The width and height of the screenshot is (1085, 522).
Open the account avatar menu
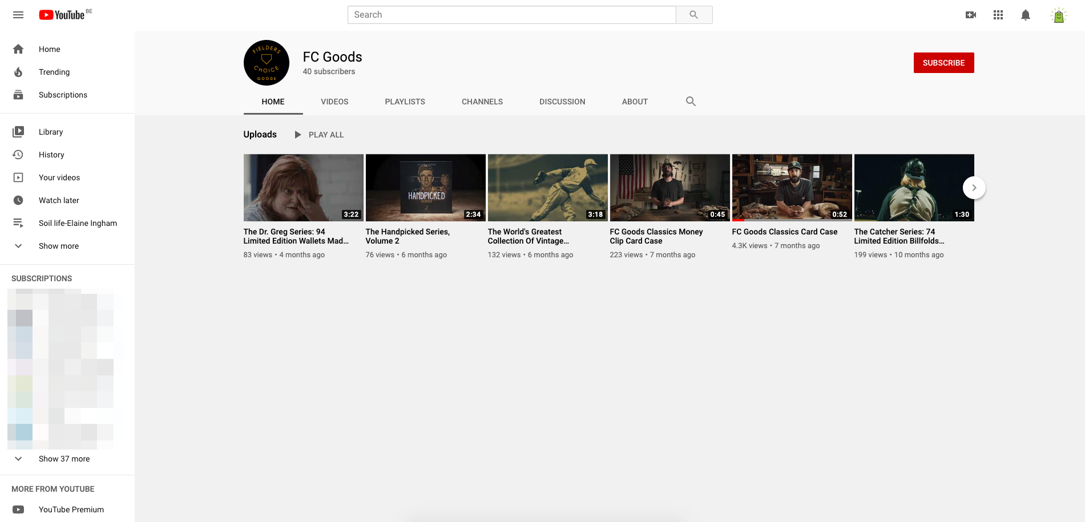1059,15
